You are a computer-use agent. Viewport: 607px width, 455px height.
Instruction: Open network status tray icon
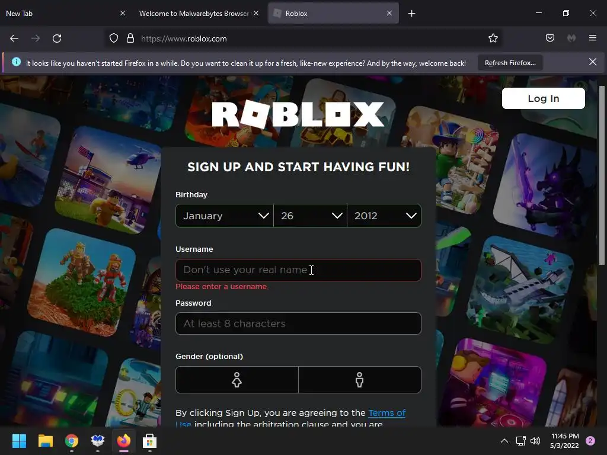(520, 441)
